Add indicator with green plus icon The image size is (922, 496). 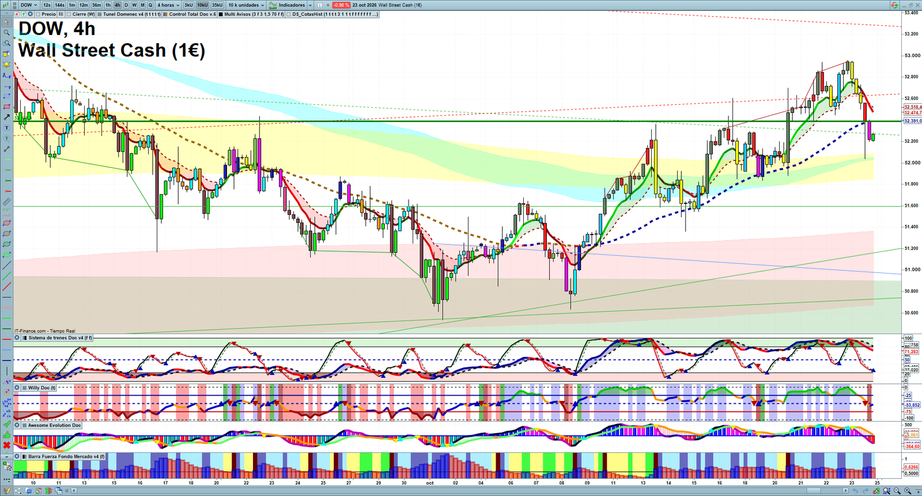tap(24, 14)
